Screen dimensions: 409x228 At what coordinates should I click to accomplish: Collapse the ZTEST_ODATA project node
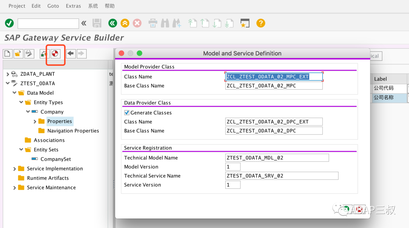pos(8,84)
